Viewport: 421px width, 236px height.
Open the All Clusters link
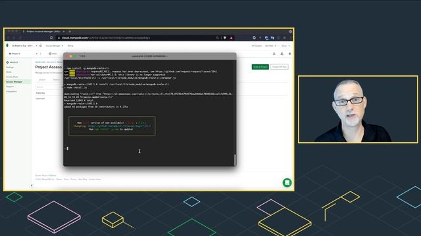[x=257, y=46]
